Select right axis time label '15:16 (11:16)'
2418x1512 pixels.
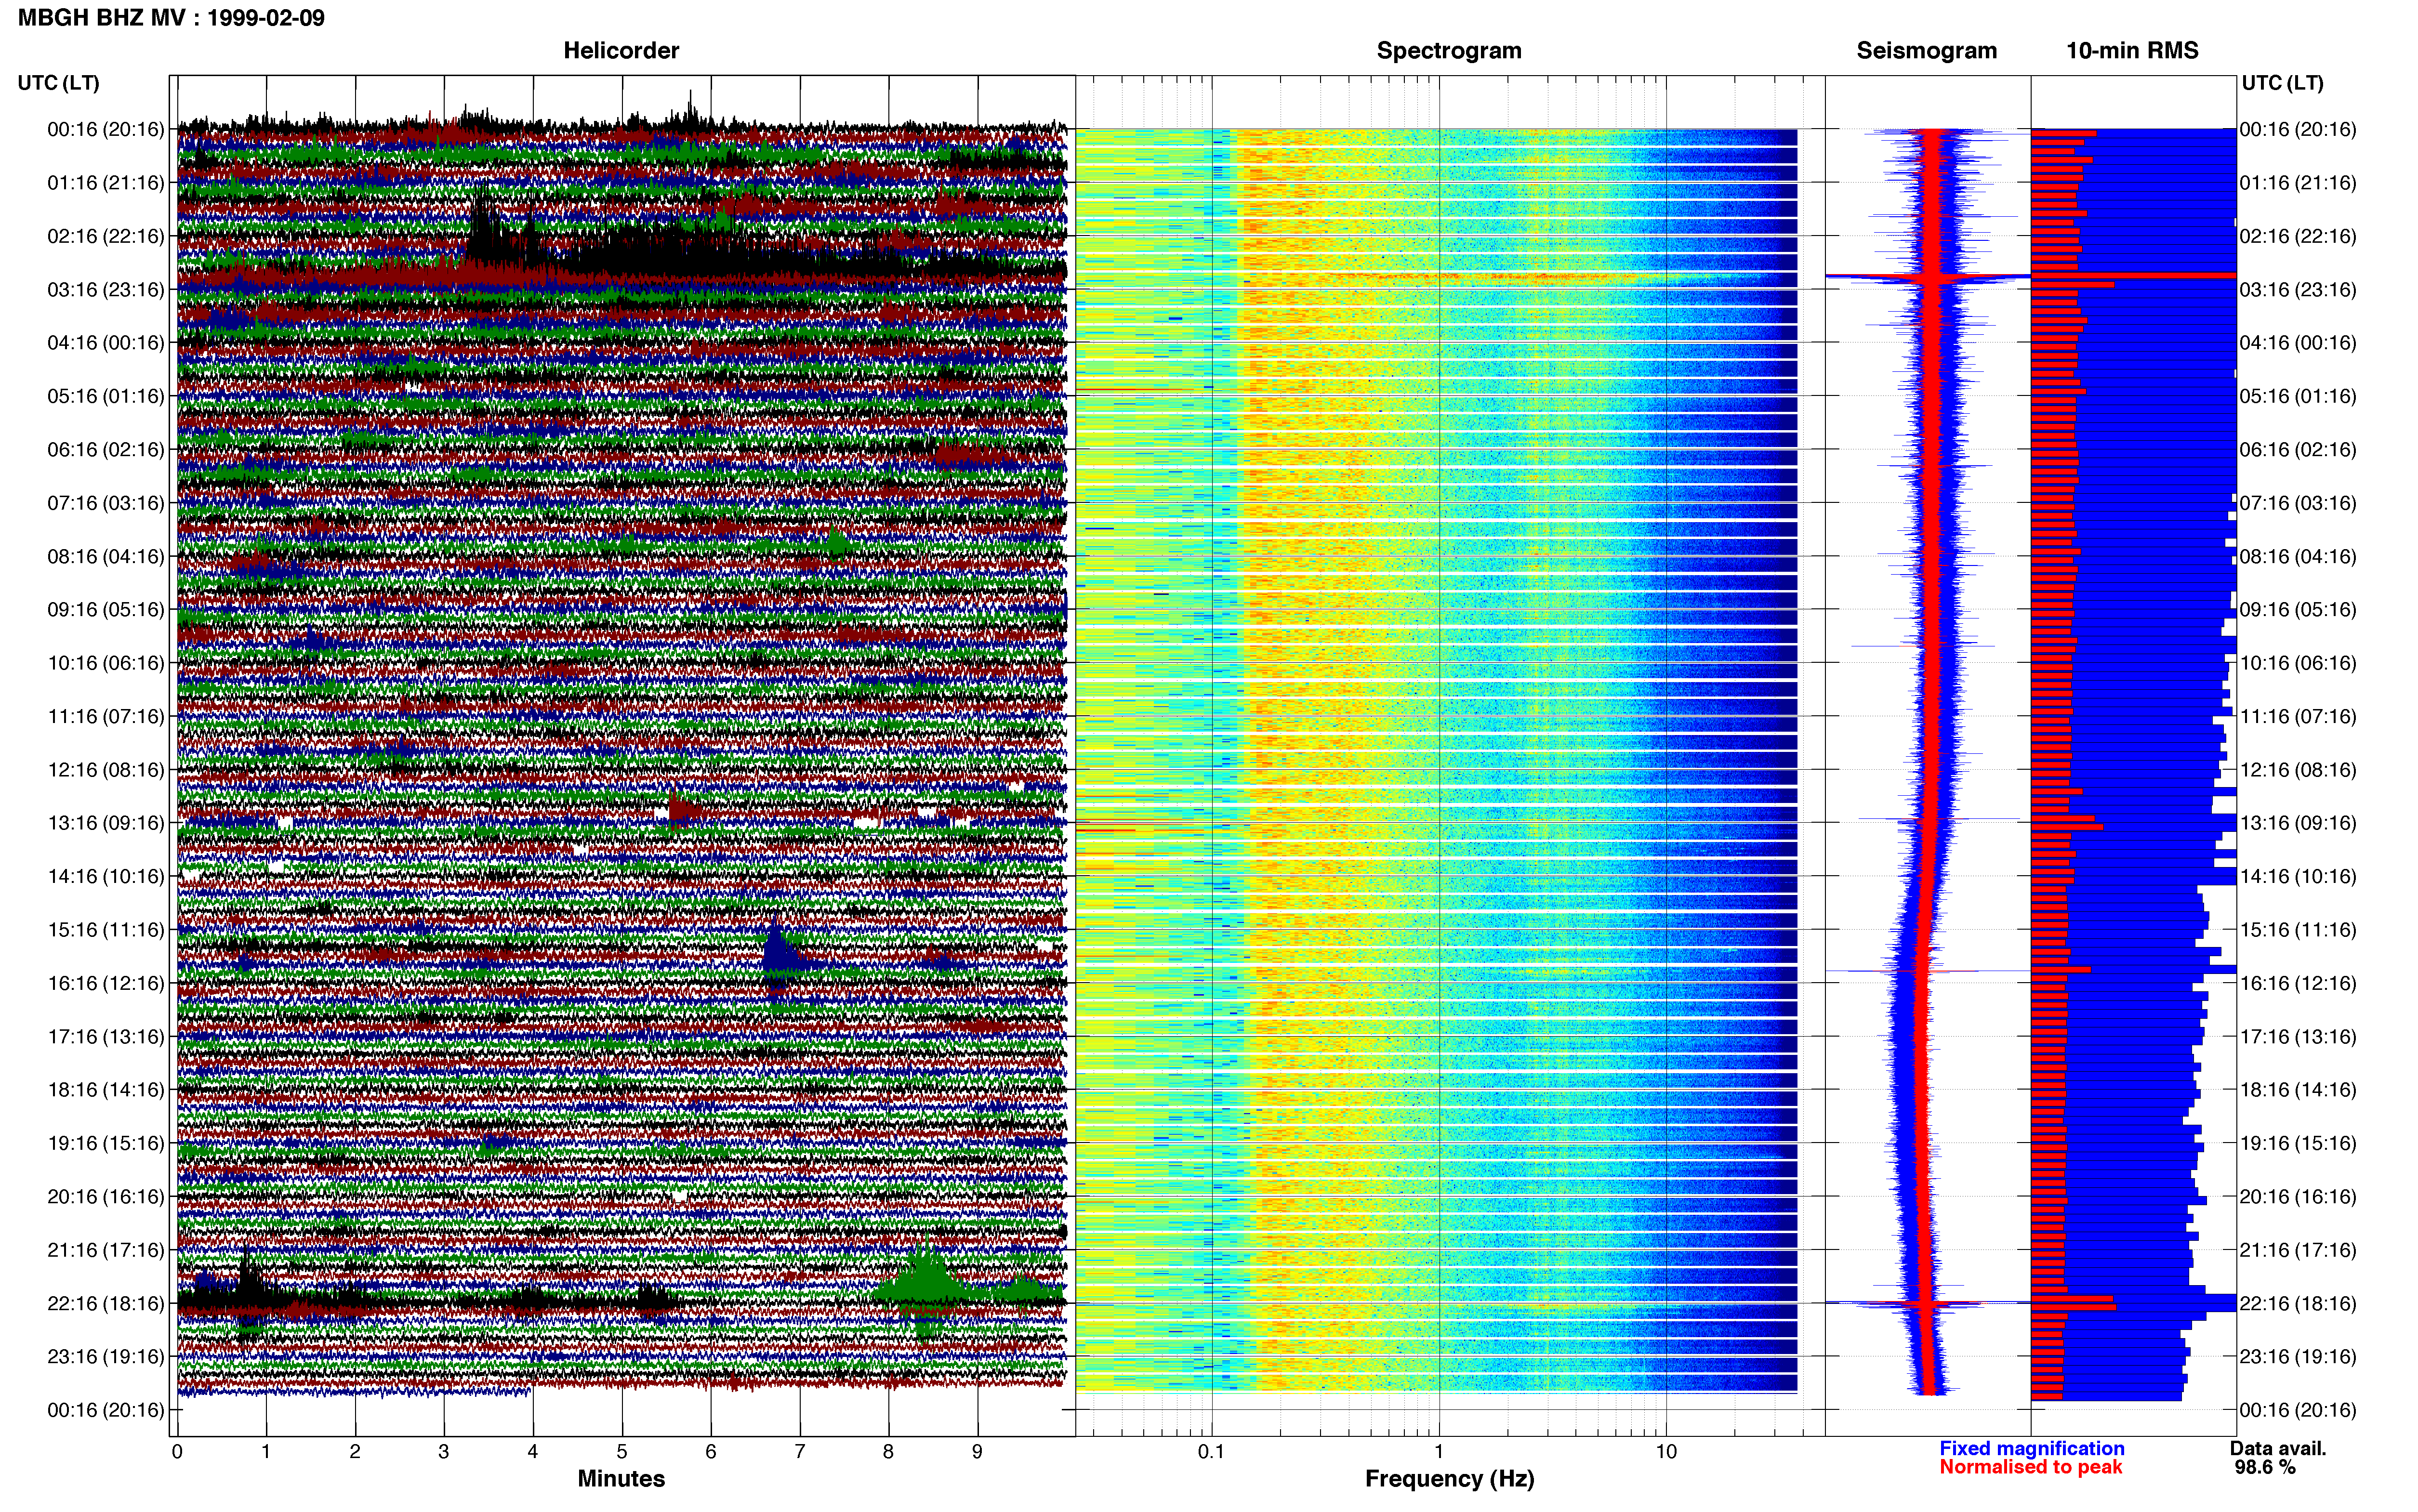[x=2298, y=930]
